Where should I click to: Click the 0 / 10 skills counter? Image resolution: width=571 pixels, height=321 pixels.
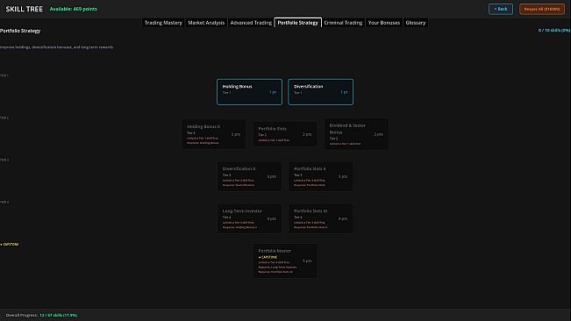[x=553, y=31]
